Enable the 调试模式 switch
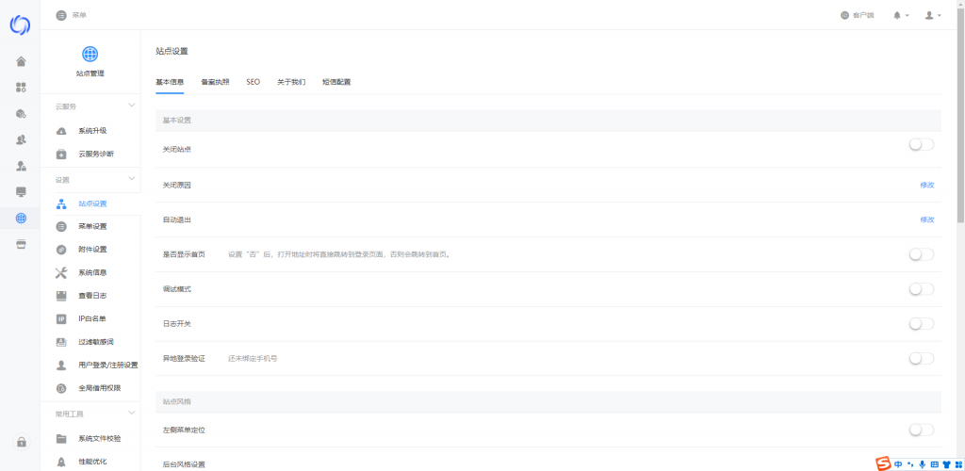 pos(921,289)
